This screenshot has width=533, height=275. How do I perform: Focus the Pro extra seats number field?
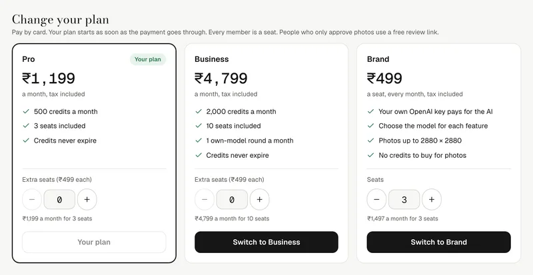tap(59, 200)
